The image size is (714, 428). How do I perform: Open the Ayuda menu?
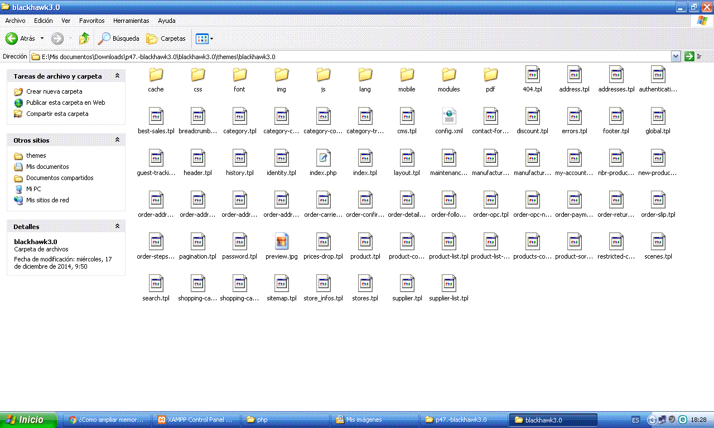click(166, 21)
